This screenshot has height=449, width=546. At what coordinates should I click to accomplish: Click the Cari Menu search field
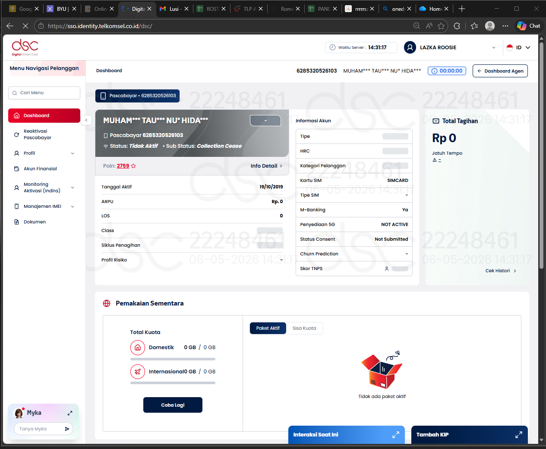point(44,93)
